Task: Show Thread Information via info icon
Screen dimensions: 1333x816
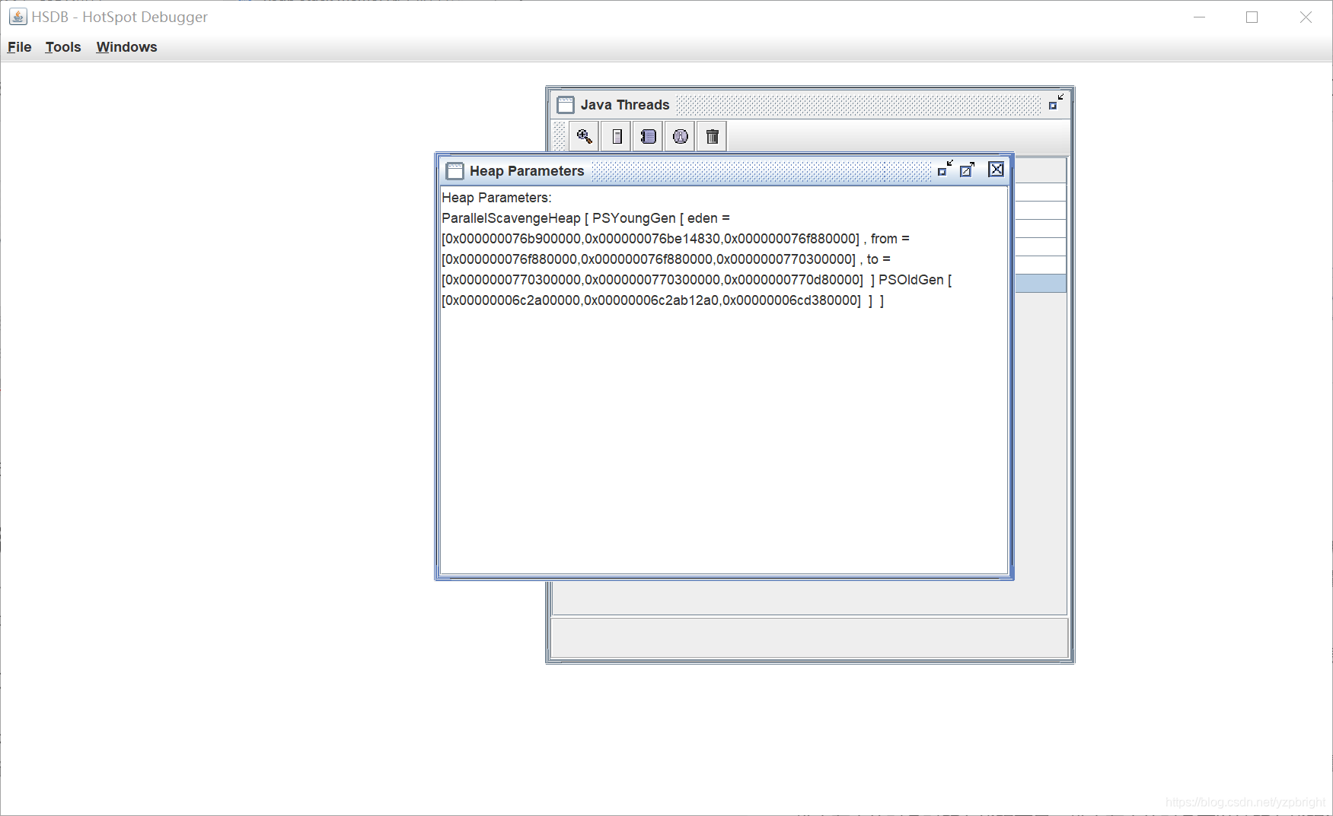Action: [x=681, y=136]
